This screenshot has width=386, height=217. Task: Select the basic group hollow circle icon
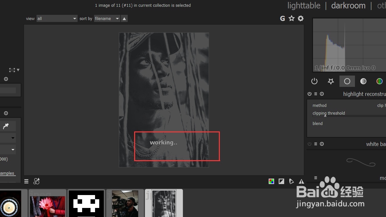(347, 81)
